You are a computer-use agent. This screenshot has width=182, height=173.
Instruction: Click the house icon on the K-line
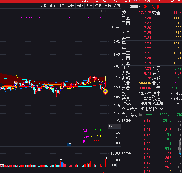pyautogui.click(x=16, y=83)
